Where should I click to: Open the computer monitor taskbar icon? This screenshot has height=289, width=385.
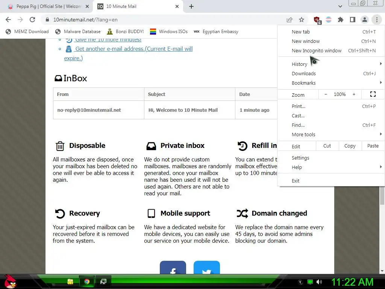pos(103,281)
